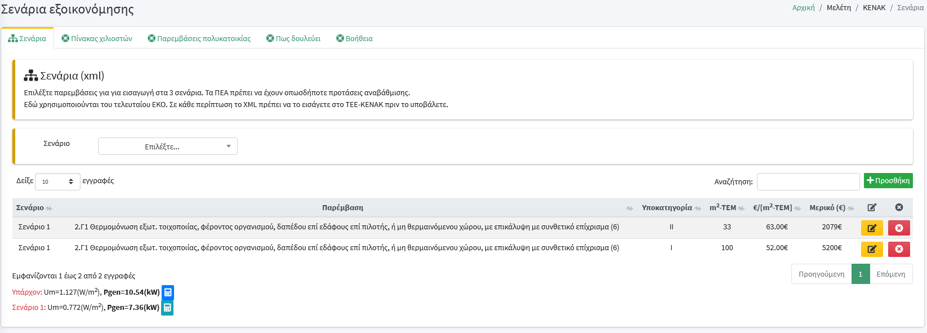Open the calculator icon next to Σενάριο 1 Pgen=7.36

167,308
